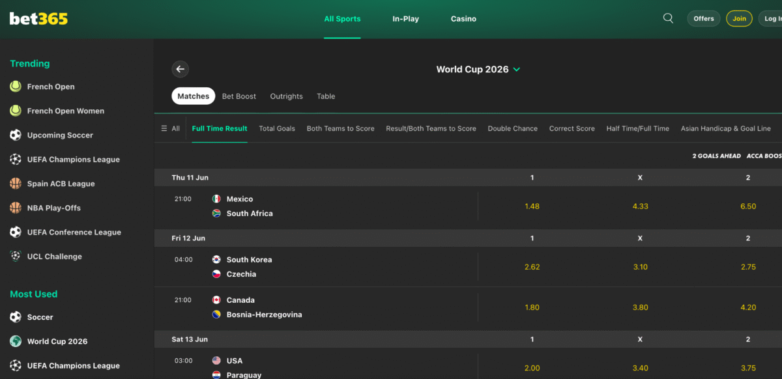This screenshot has height=379, width=782.
Task: Select the Both Teams to Score market
Action: pyautogui.click(x=341, y=128)
